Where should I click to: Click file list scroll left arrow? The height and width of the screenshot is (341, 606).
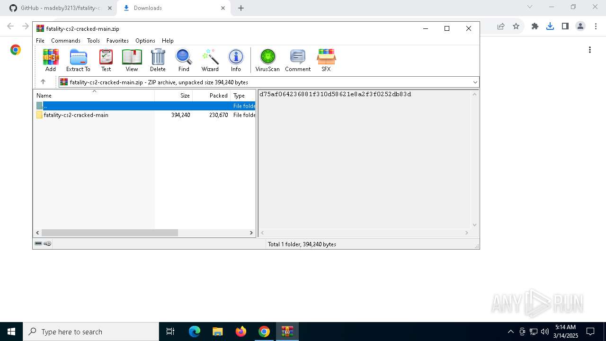[38, 233]
